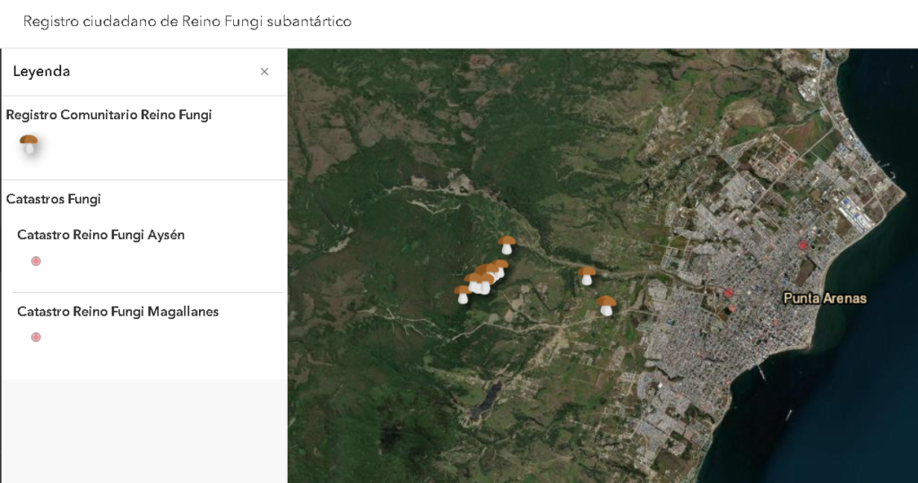The image size is (918, 483).
Task: Click the Catastros Fungi group heading
Action: coord(53,199)
